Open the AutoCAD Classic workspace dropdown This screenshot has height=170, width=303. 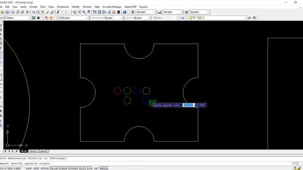pyautogui.click(x=29, y=18)
